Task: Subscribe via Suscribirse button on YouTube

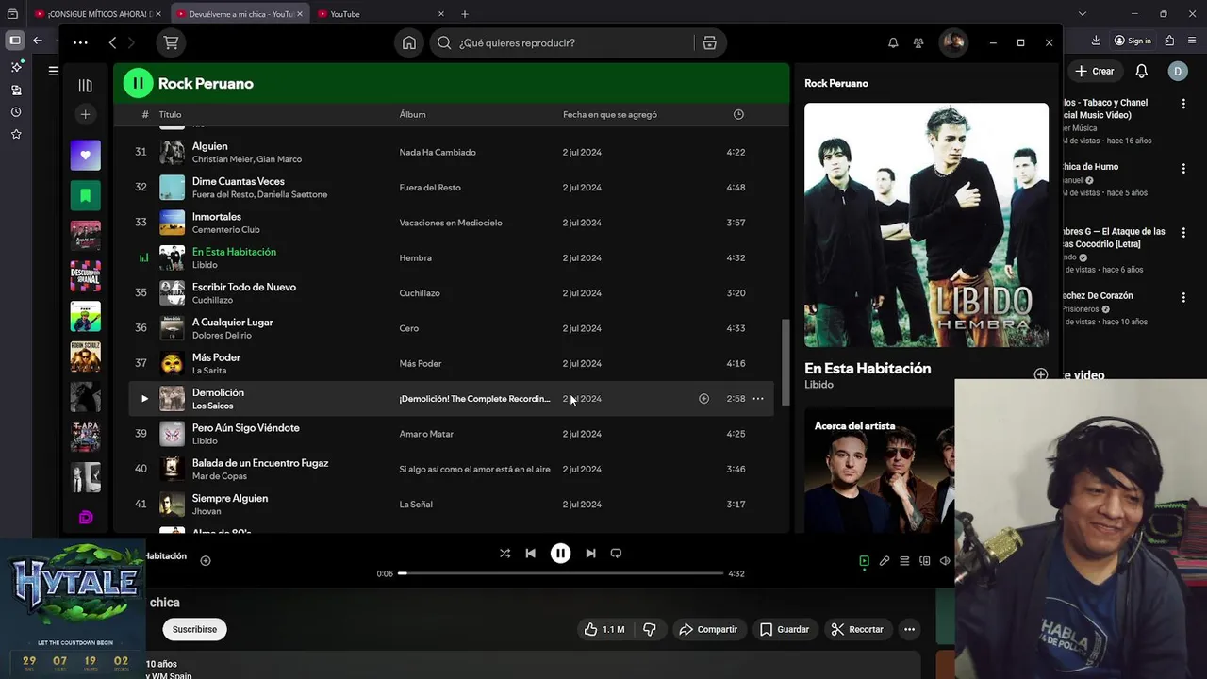Action: [194, 629]
